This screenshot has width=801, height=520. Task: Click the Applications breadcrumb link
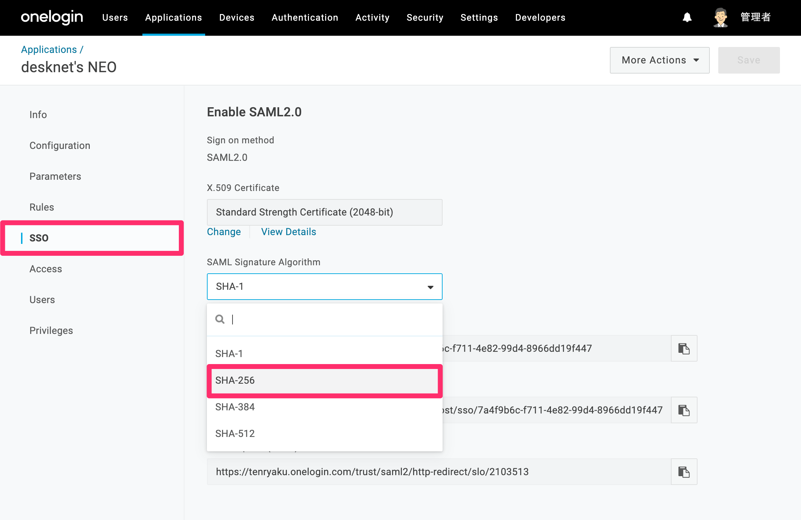49,50
